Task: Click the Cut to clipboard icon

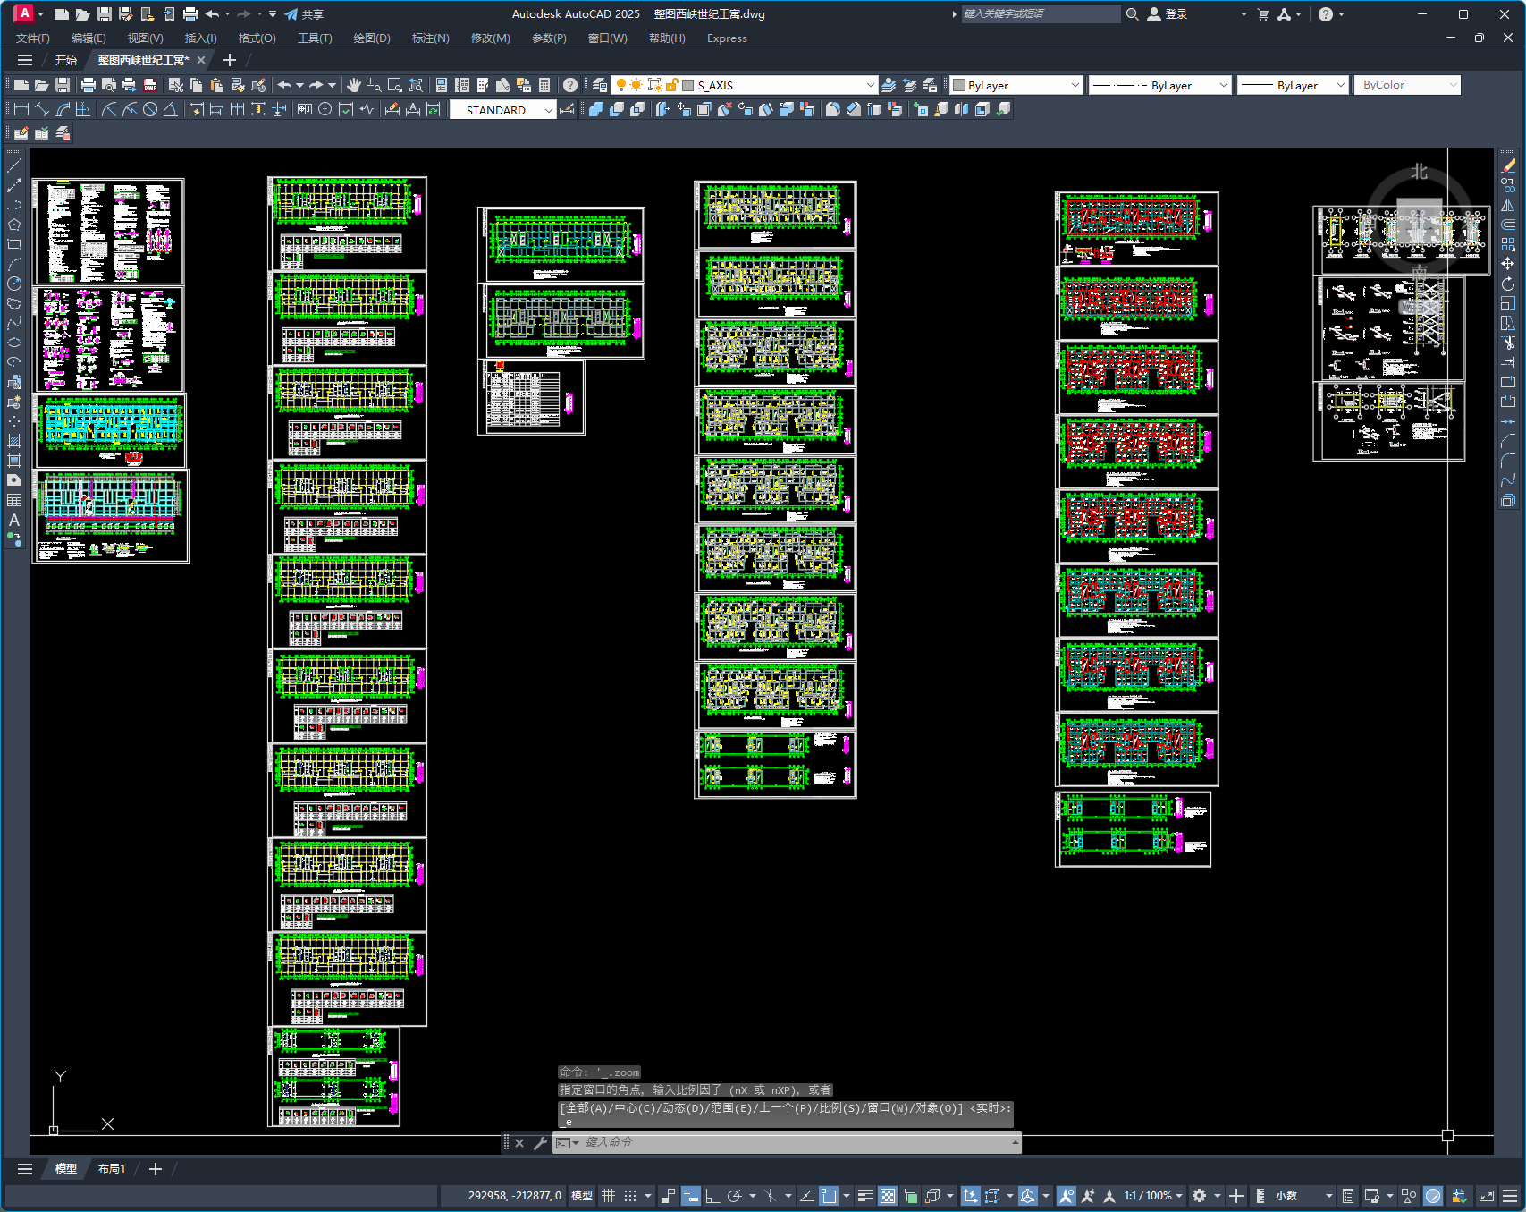Action: pyautogui.click(x=175, y=85)
